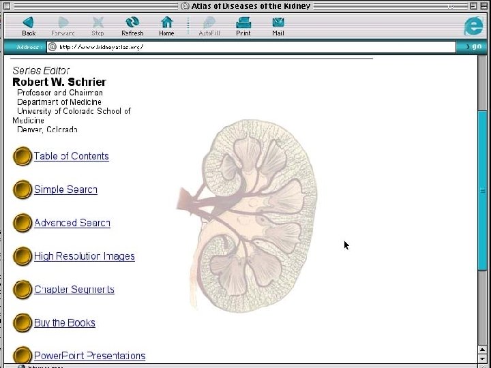
Task: Click the gold bullet beside Advanced Search
Action: tap(23, 223)
